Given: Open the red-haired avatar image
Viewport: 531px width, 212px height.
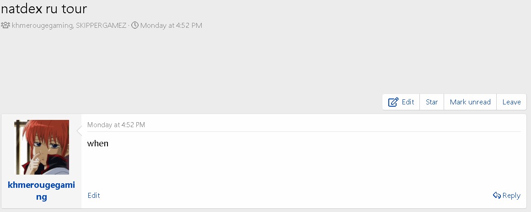Looking at the screenshot, I should point(42,147).
